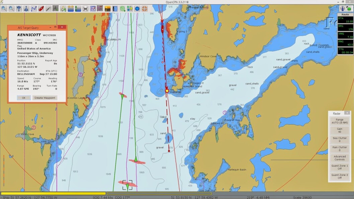Click the Scale 39600 status text
This screenshot has width=354, height=199.
coord(302,197)
